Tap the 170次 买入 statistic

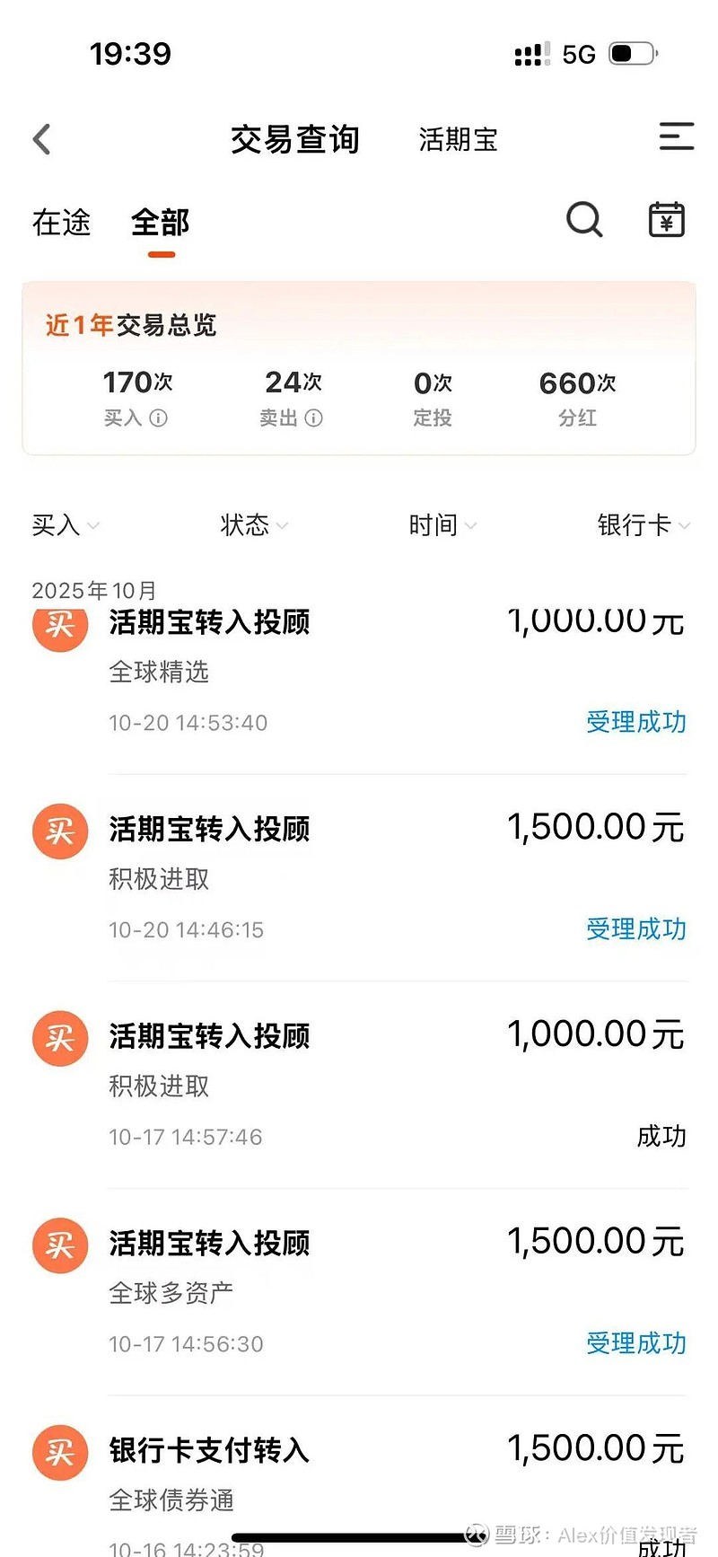tap(136, 397)
